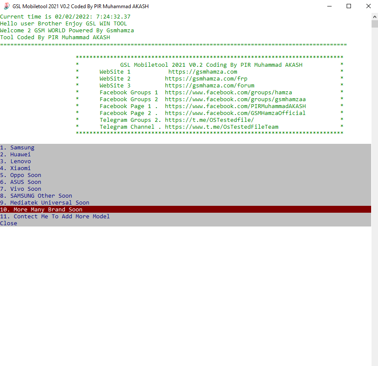
Task: Choose 9. Mediatek Universal Soon
Action: pyautogui.click(x=186, y=202)
